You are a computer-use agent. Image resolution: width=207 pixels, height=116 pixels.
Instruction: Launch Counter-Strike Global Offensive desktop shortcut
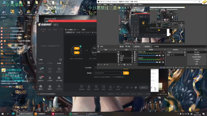tap(12, 13)
